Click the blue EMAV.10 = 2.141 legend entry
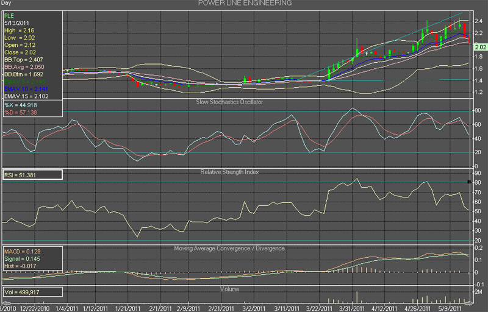 tap(26, 89)
